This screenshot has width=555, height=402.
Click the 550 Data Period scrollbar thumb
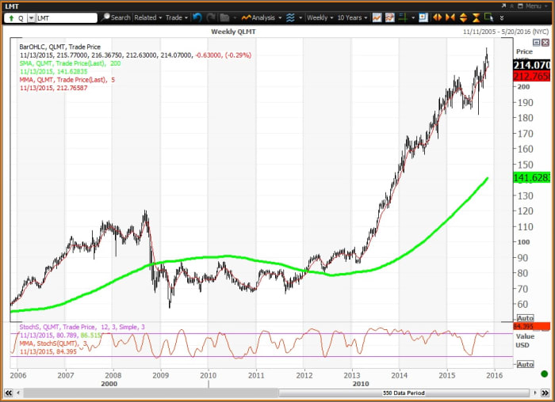(x=404, y=393)
